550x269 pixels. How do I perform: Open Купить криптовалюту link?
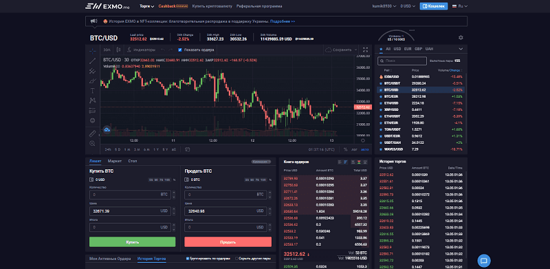coord(212,6)
